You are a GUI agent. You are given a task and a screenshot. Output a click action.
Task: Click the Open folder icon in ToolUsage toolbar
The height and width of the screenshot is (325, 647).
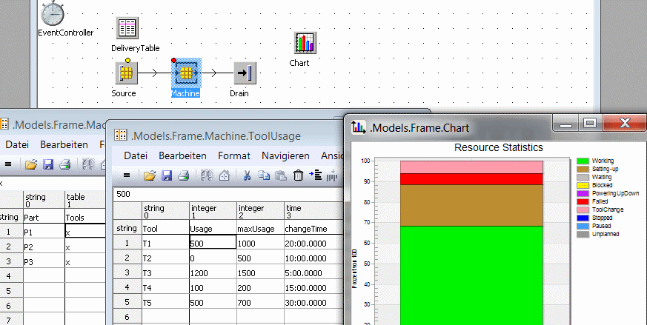[x=150, y=175]
